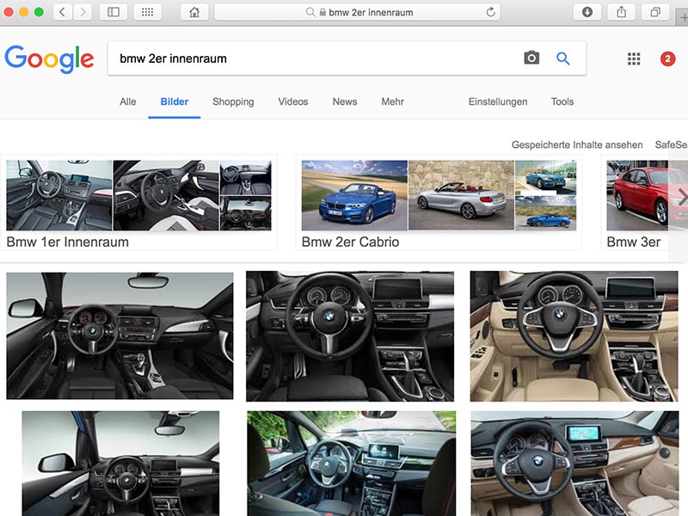Open the News tab
Screen dimensions: 688x516
tap(345, 101)
